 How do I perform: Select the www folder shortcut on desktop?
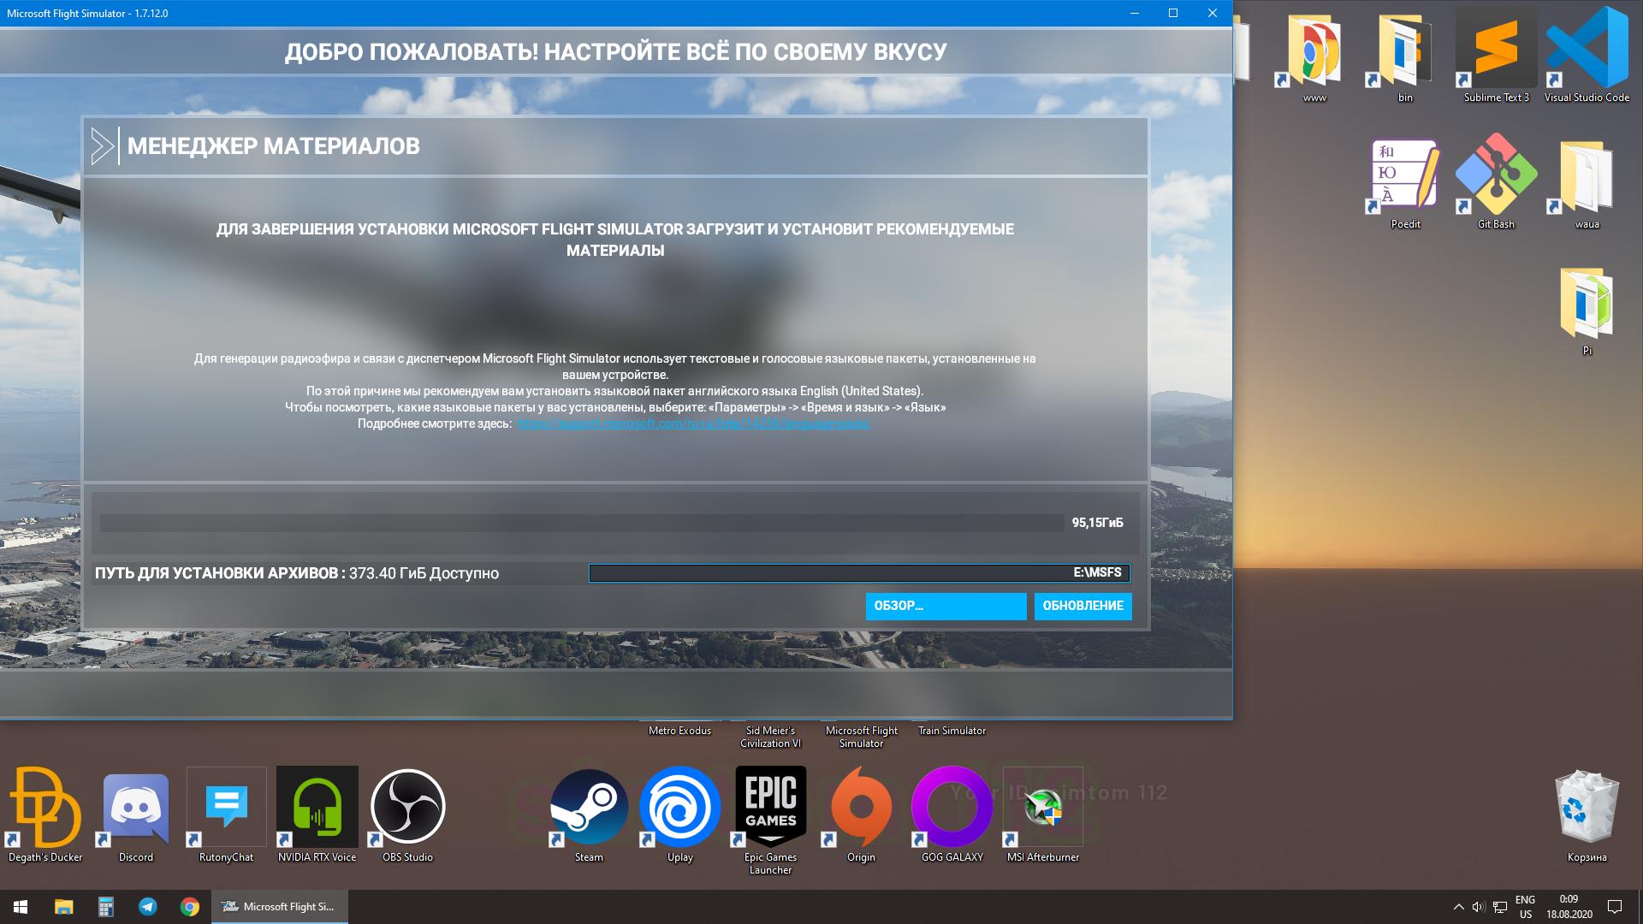1315,56
